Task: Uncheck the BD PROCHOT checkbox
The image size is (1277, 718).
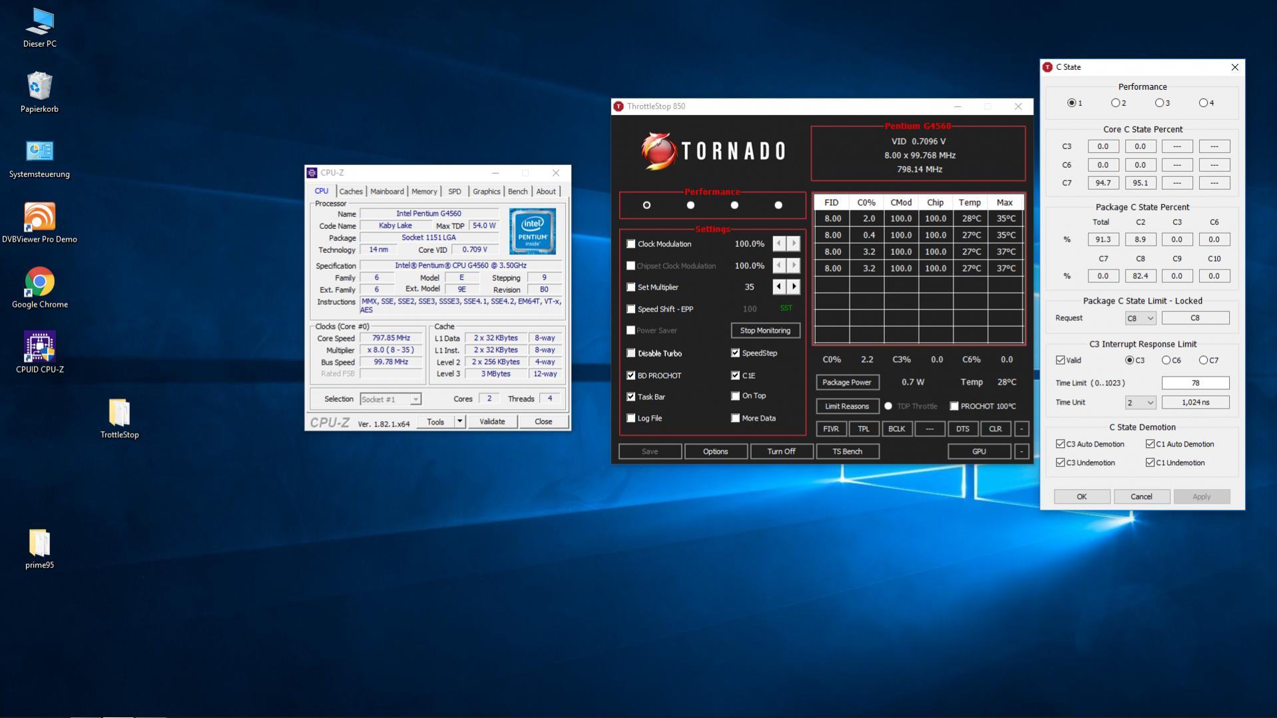Action: point(631,376)
